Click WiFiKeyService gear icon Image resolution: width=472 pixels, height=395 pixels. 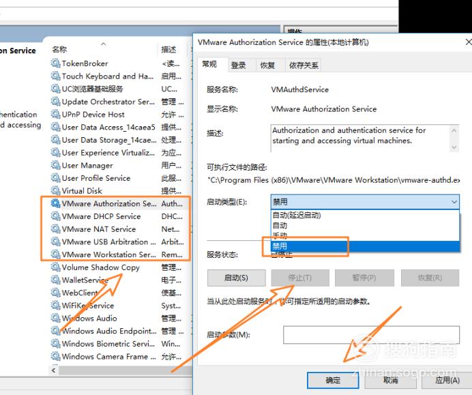55,305
